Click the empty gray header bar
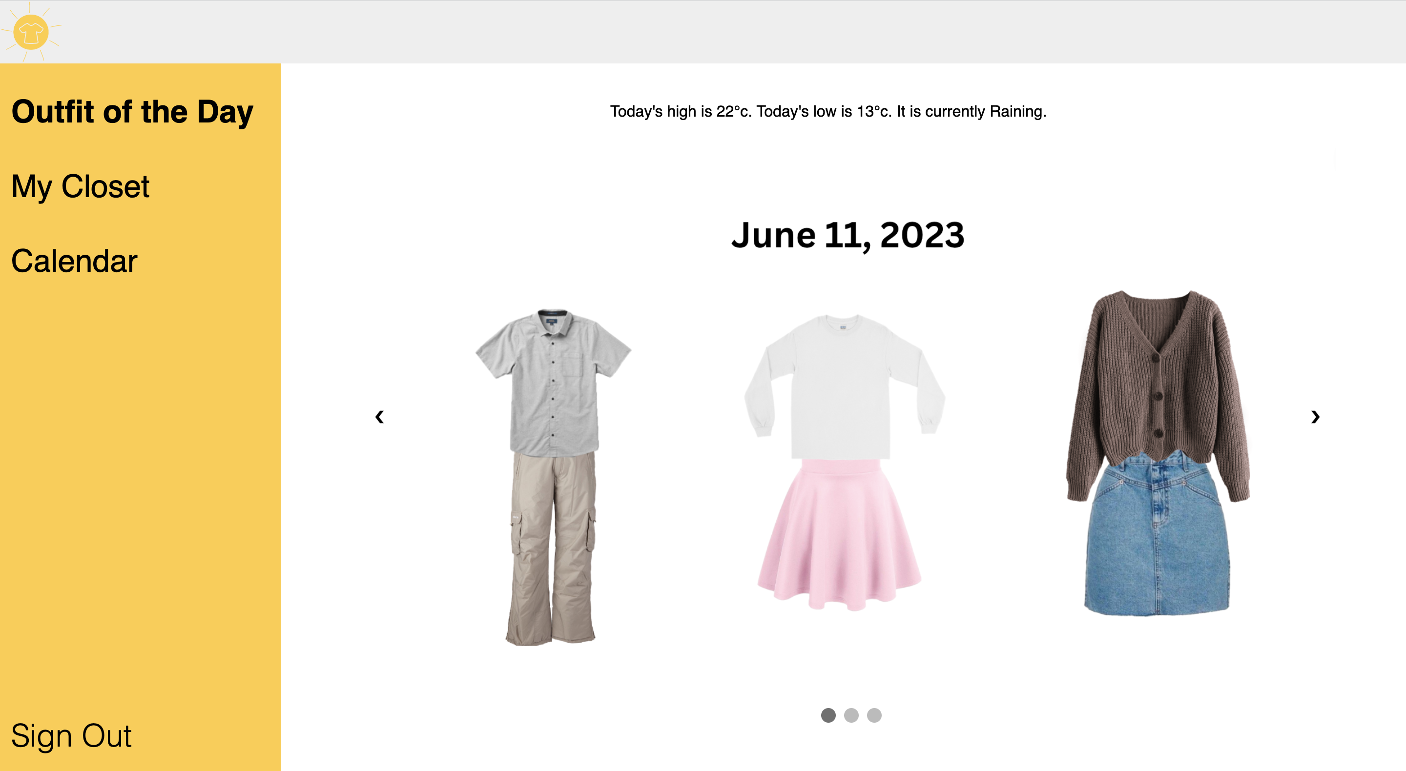Image resolution: width=1406 pixels, height=771 pixels. pos(709,32)
